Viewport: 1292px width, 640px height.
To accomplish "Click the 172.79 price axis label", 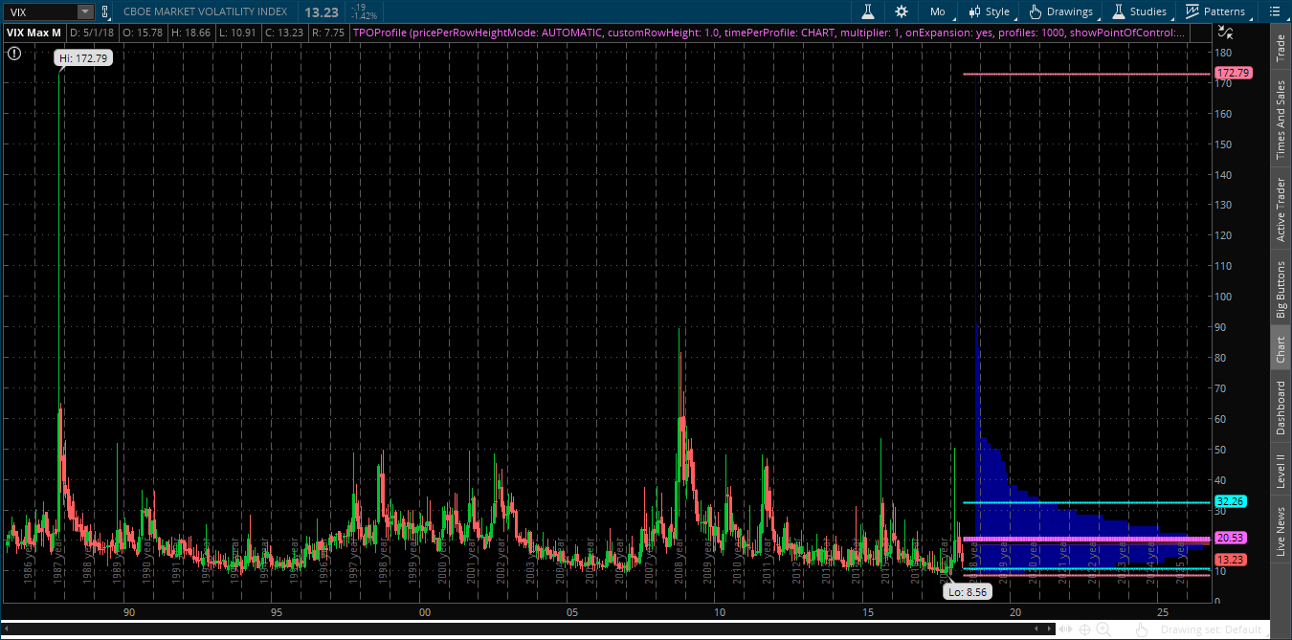I will click(1233, 74).
